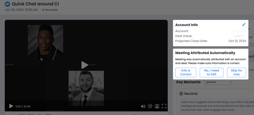Click the meeting title Quick Chat around CI
Screen dimensions: 254x115
[x=35, y=4]
